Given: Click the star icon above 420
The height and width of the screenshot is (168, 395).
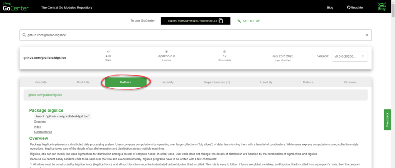Looking at the screenshot, I should pos(108,51).
